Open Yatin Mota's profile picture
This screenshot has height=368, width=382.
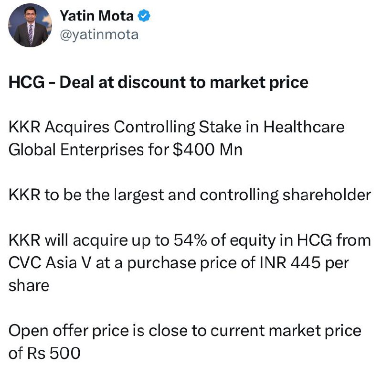30,25
